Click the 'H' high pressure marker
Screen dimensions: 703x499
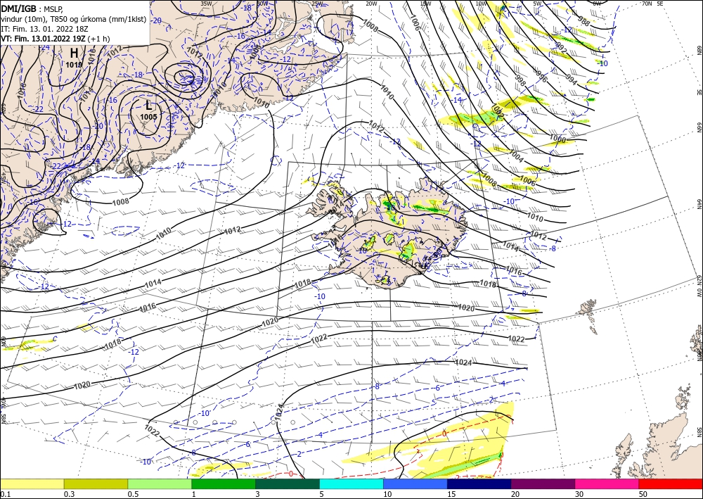click(74, 53)
